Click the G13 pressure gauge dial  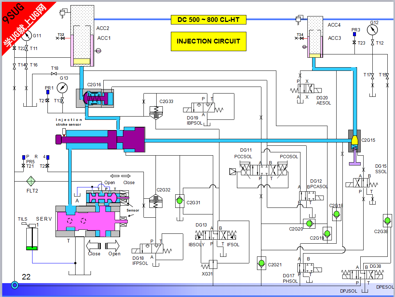62,88
